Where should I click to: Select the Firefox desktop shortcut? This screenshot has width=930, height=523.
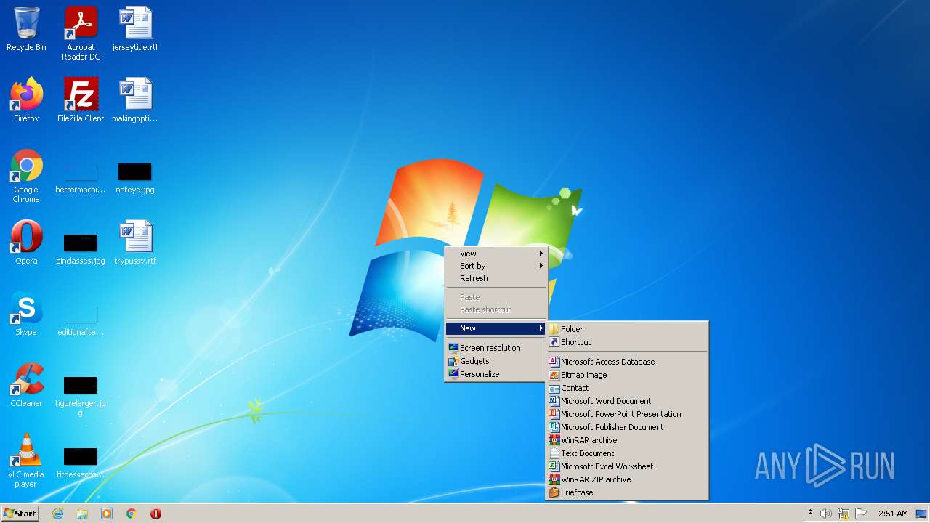pos(26,100)
